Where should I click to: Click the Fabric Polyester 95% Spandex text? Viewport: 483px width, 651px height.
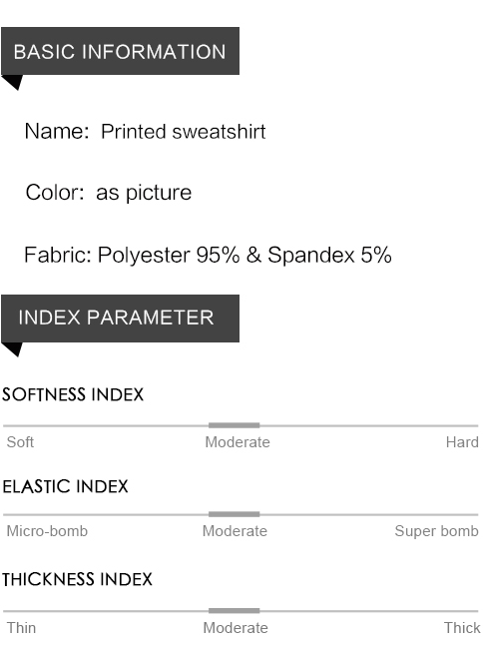[x=208, y=255]
